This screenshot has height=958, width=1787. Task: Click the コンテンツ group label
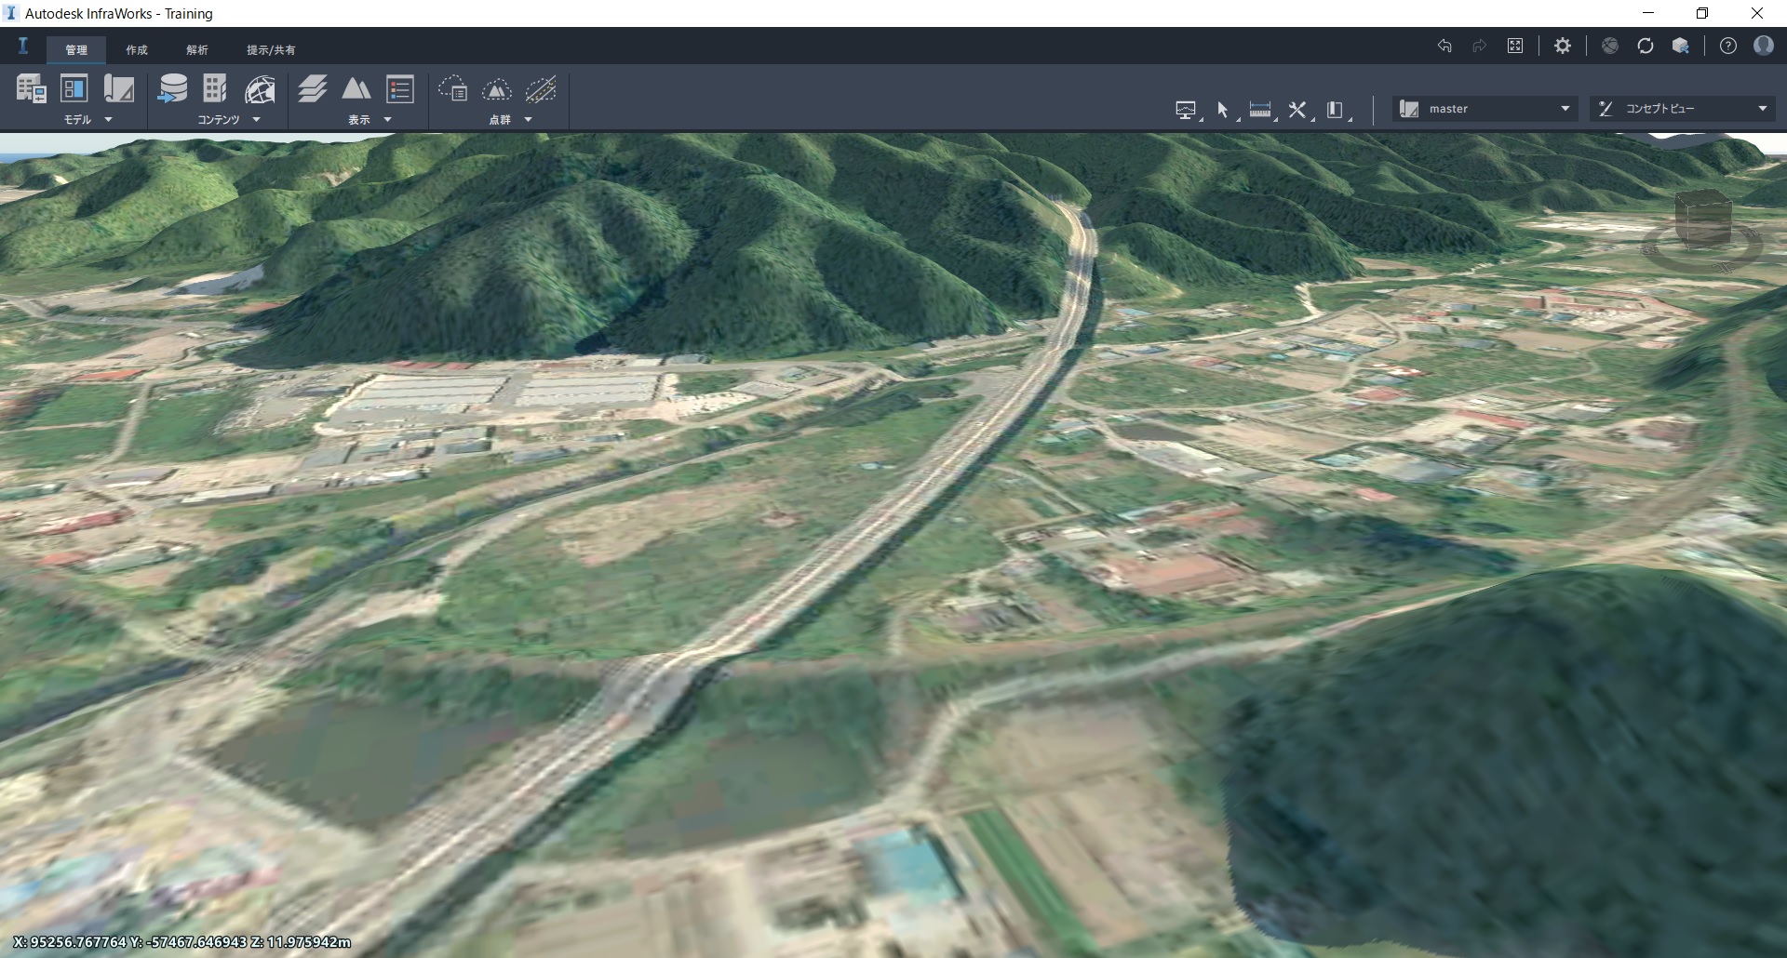219,120
